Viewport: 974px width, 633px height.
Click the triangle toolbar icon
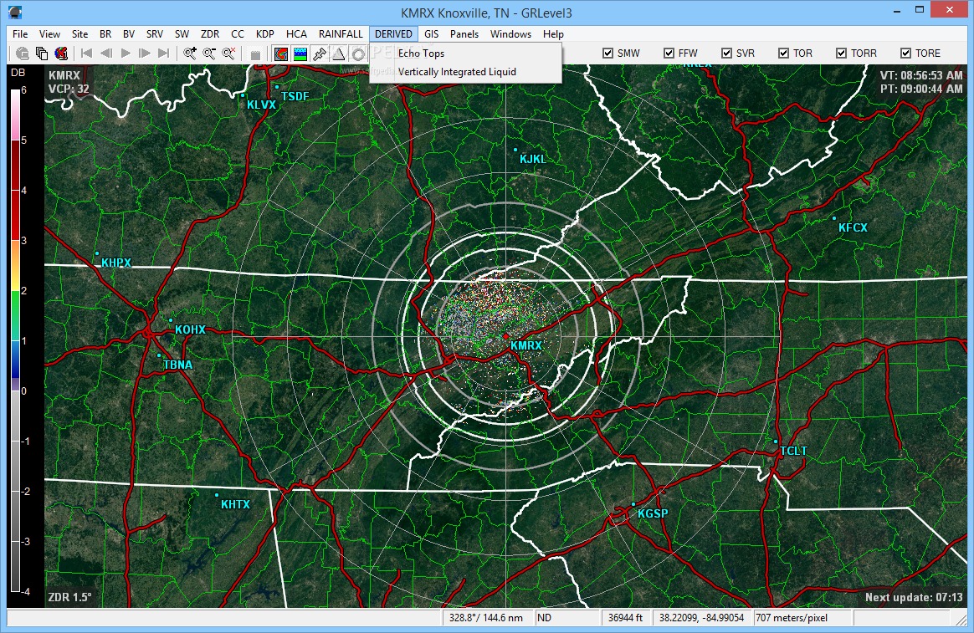pyautogui.click(x=339, y=54)
